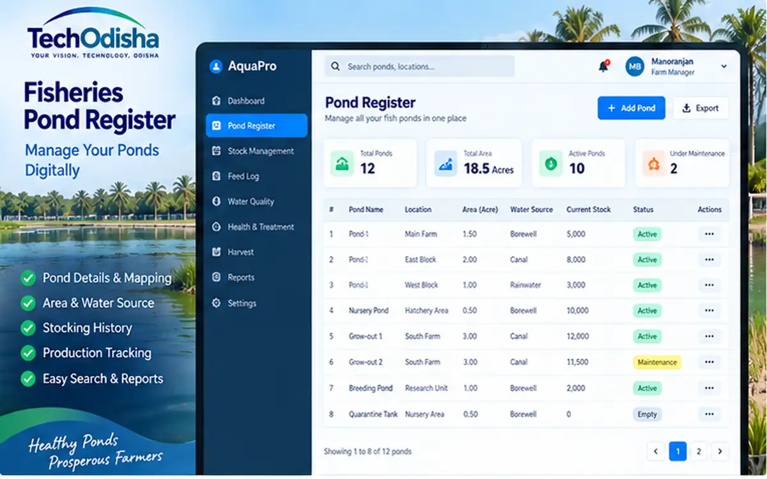Click the Reports sidebar icon
Screen dimensions: 767x479
216,278
